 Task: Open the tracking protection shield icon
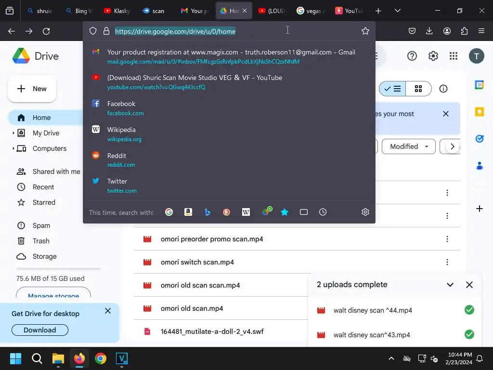[93, 31]
